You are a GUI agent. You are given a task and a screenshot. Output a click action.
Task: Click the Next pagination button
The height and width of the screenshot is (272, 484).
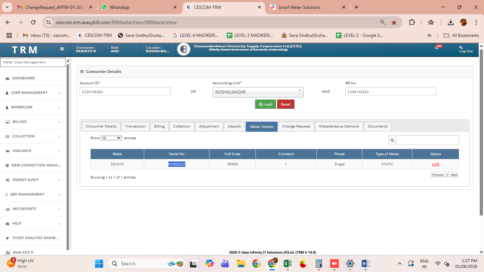tap(454, 175)
